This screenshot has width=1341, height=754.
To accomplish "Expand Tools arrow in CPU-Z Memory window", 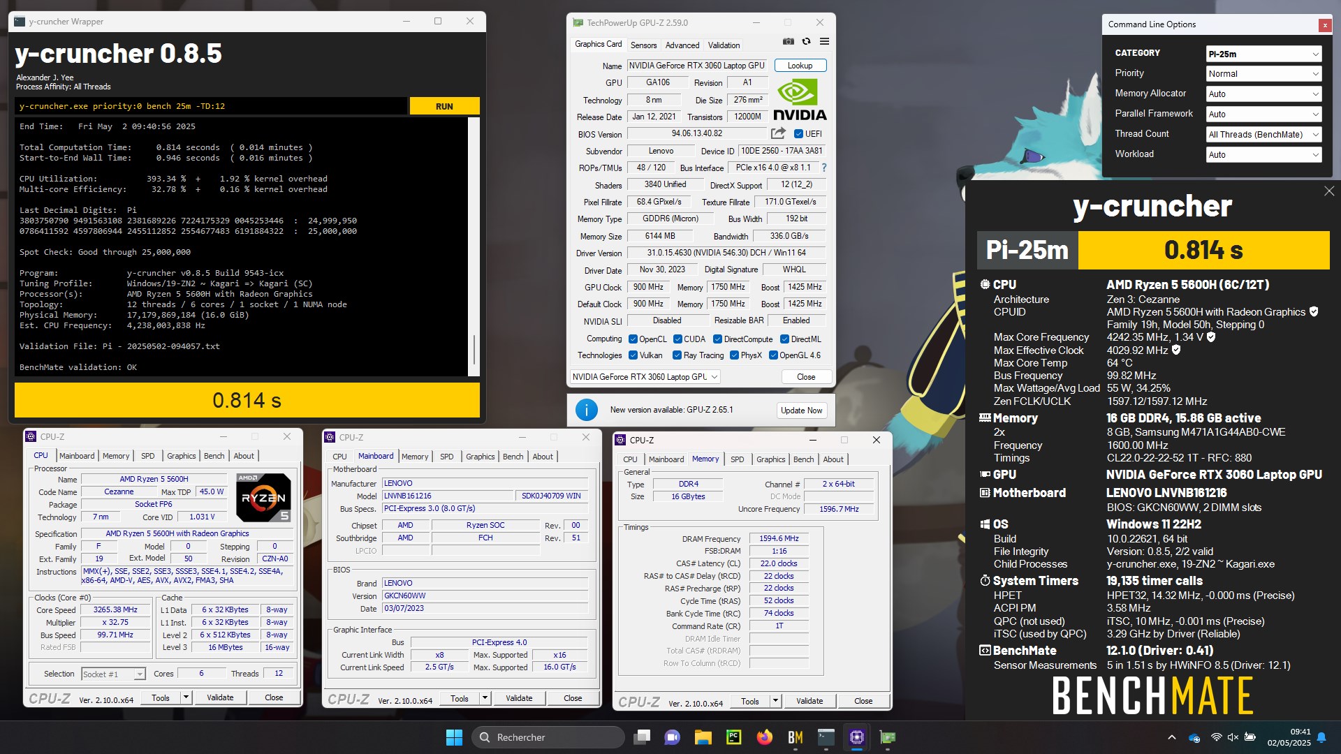I will [x=775, y=701].
